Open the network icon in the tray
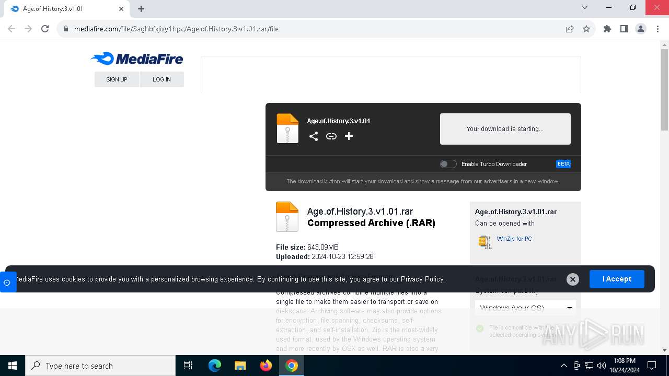 (x=589, y=366)
